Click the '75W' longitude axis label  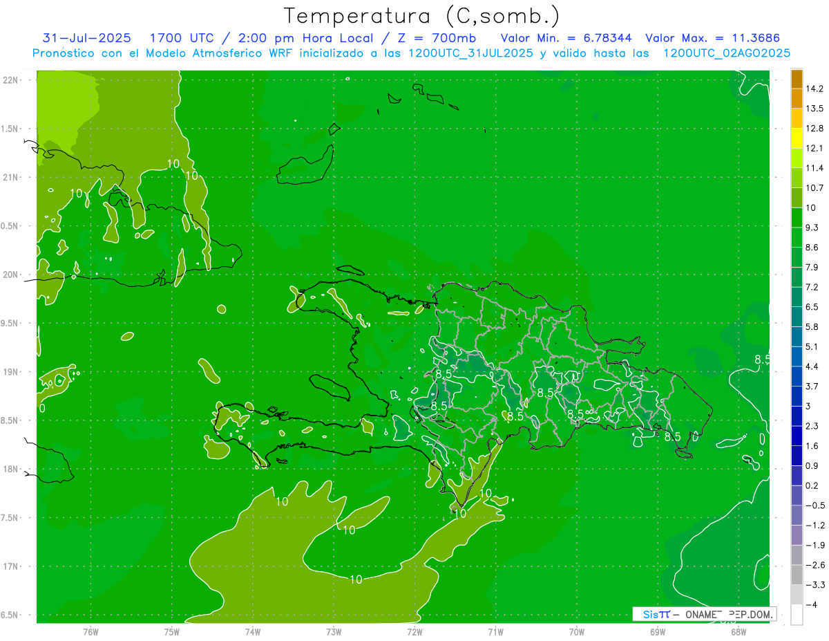tap(172, 631)
